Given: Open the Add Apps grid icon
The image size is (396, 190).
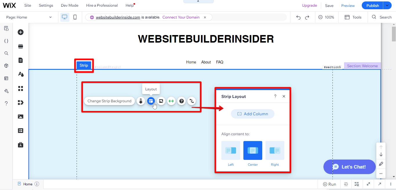Looking at the screenshot, I should pyautogui.click(x=21, y=88).
